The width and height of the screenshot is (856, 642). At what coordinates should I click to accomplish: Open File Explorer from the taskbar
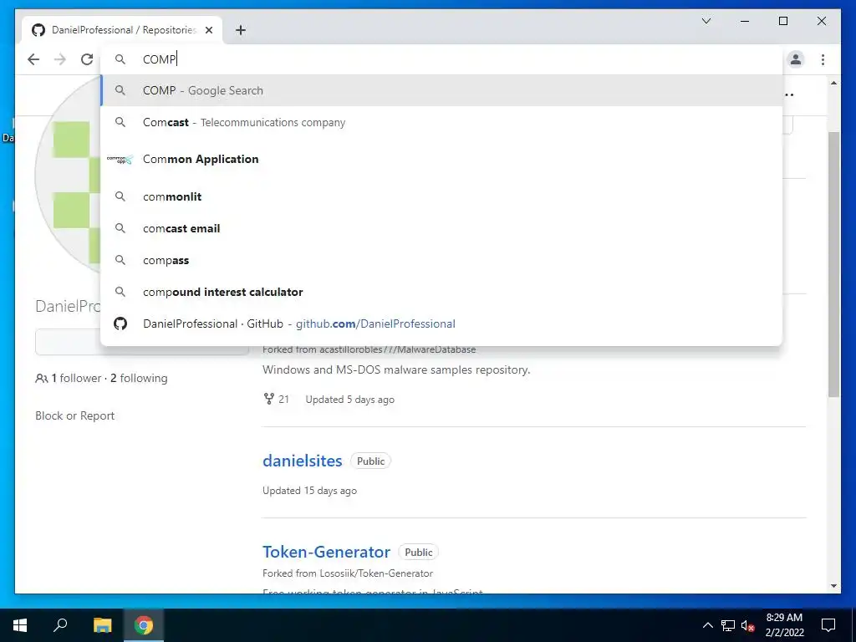(102, 625)
